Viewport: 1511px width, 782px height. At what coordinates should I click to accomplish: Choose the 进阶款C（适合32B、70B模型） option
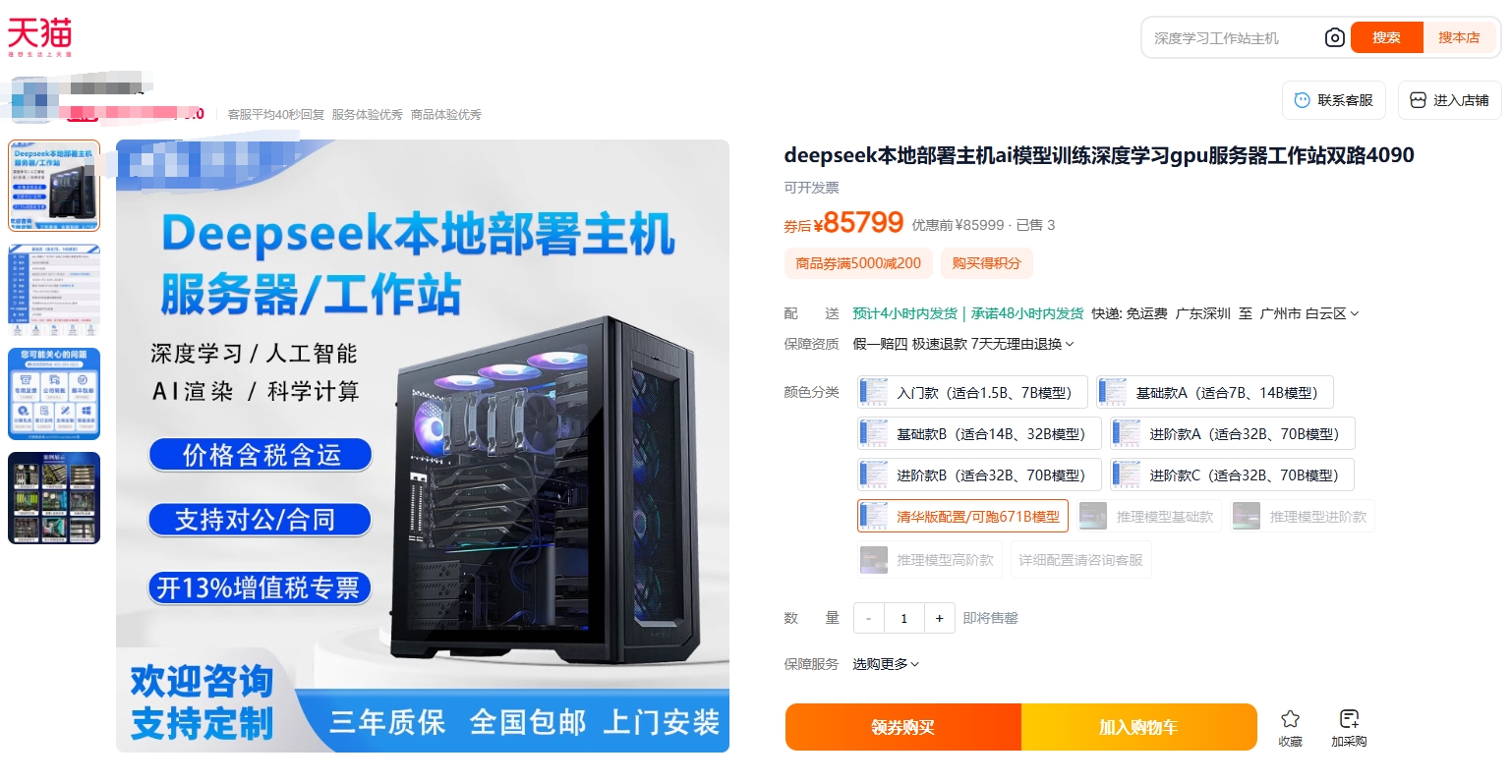1232,475
